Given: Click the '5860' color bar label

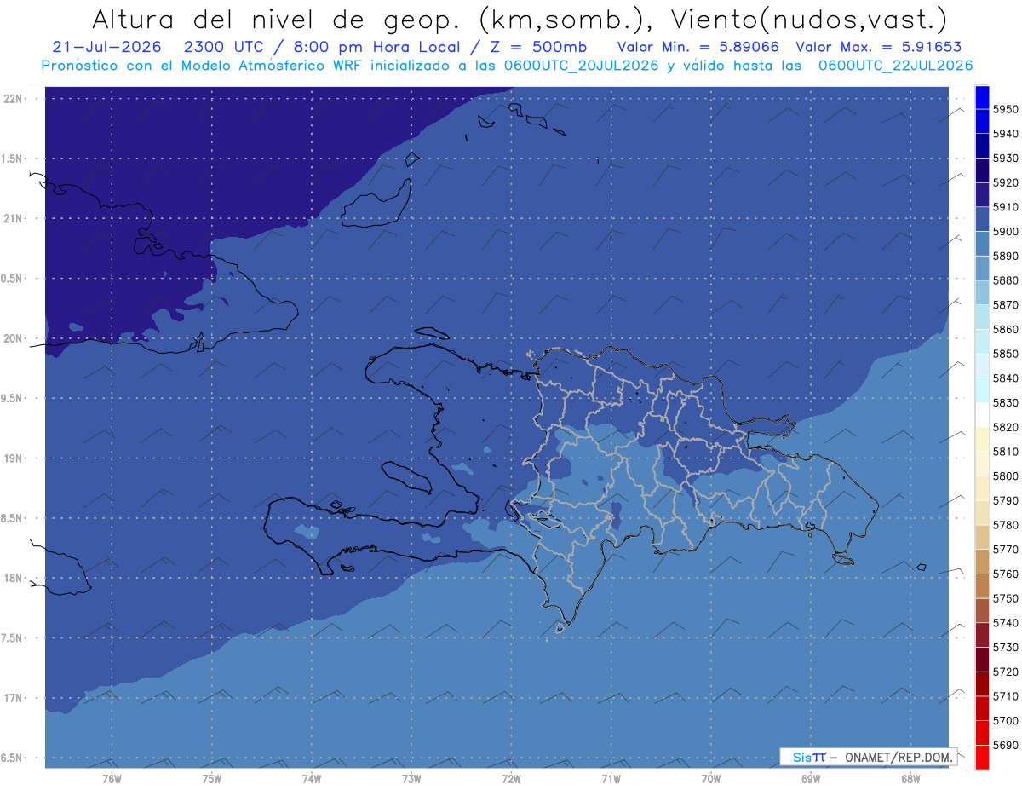Looking at the screenshot, I should click(x=1005, y=329).
